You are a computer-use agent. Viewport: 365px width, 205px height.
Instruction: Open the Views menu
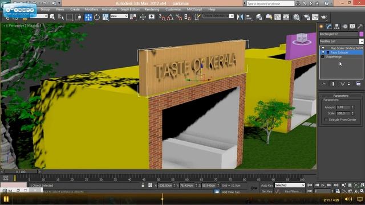click(60, 9)
